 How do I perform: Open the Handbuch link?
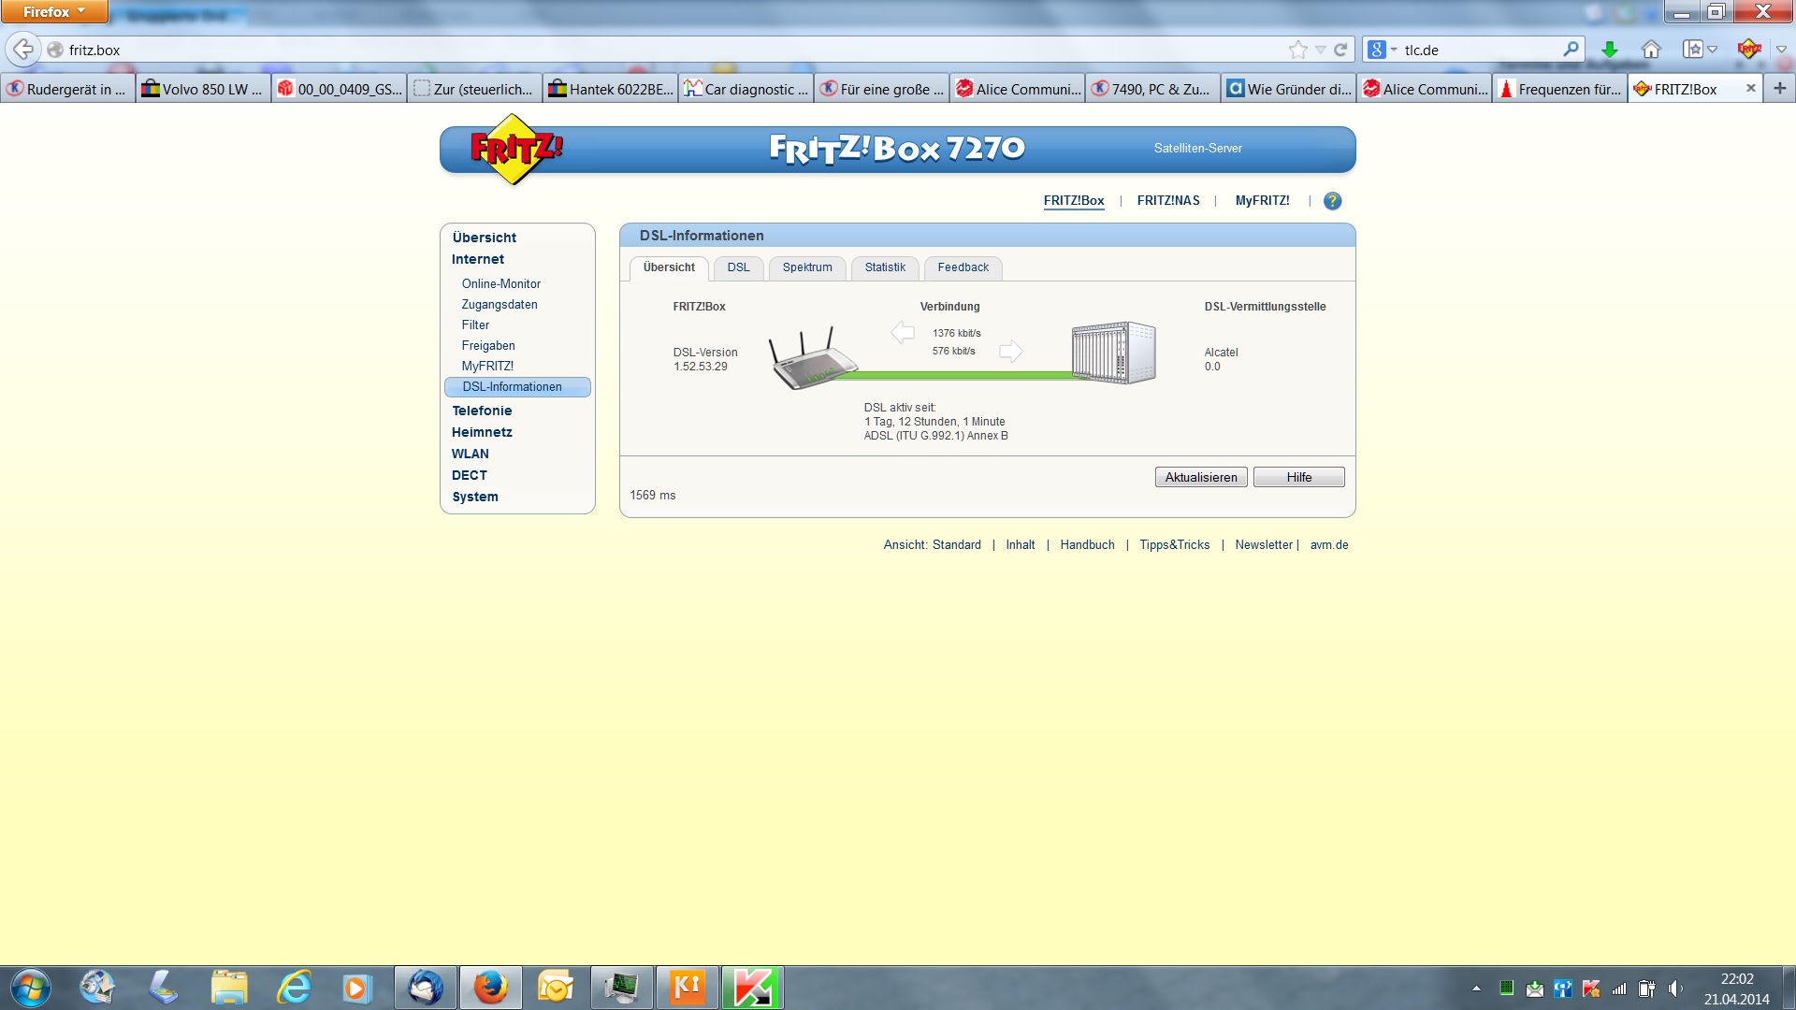(1086, 545)
